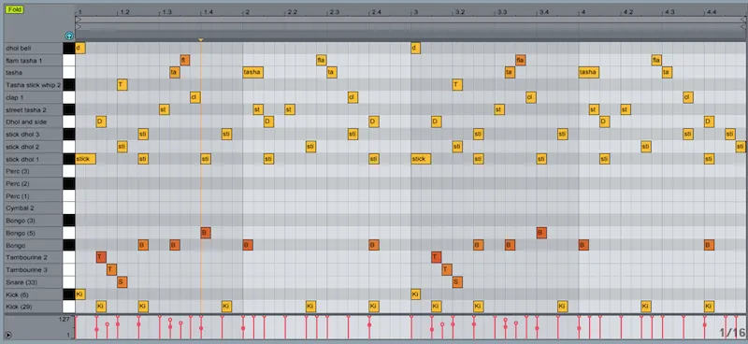Select the flam tasha 1 row label

click(34, 61)
